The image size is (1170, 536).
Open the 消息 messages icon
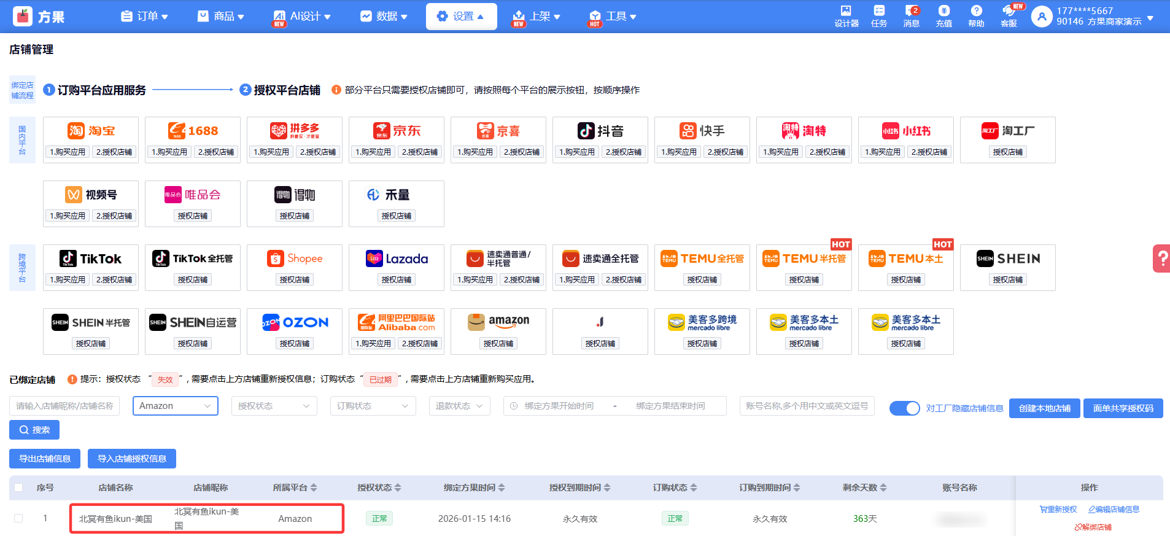912,16
